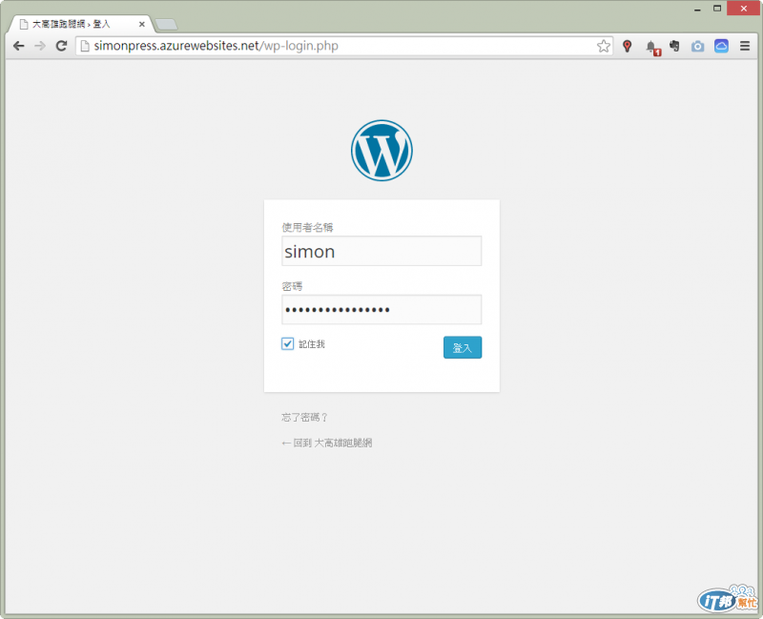Follow the 回到 大高雄跑腿網 link
The image size is (763, 619).
(x=327, y=443)
